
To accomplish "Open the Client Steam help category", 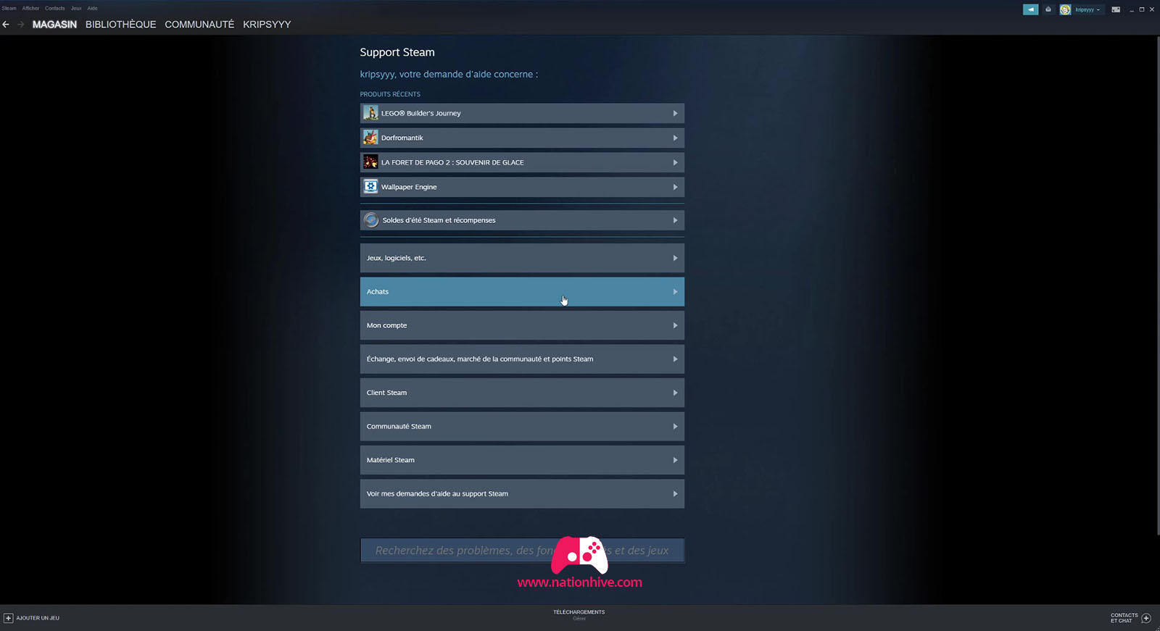I will pyautogui.click(x=522, y=393).
